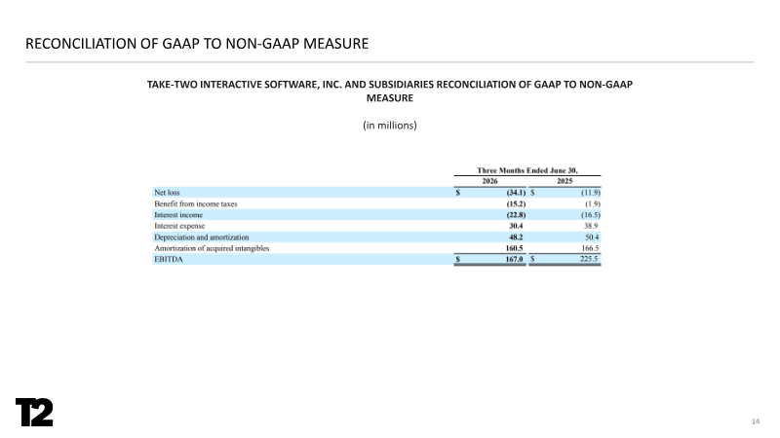Select the Interest income value (22.8)
780x438 pixels.
516,215
